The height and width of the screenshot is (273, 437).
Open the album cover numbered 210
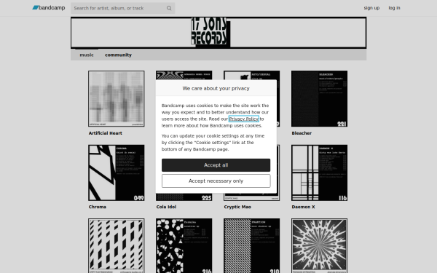(x=252, y=246)
